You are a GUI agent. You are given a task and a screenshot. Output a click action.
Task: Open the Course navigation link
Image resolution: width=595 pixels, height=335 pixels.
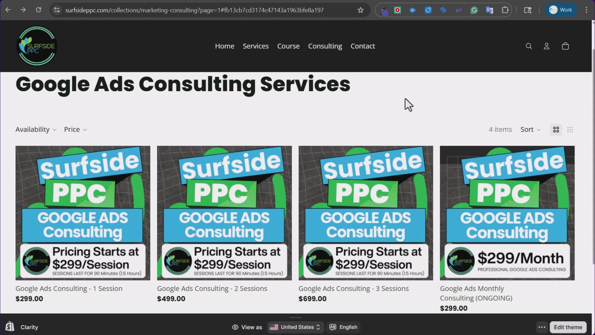click(288, 46)
